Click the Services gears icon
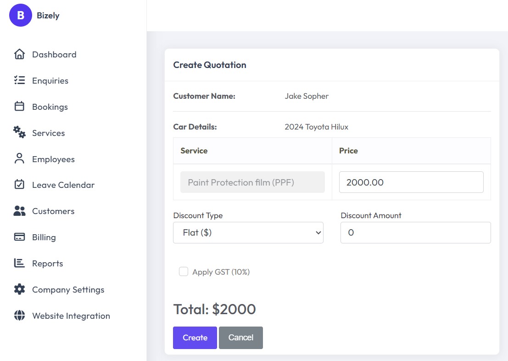 coord(19,132)
